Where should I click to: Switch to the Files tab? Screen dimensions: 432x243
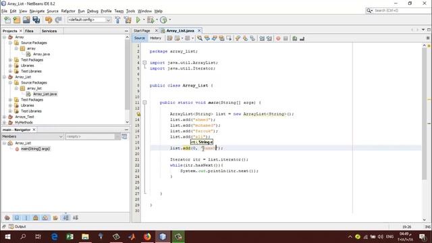(29, 31)
